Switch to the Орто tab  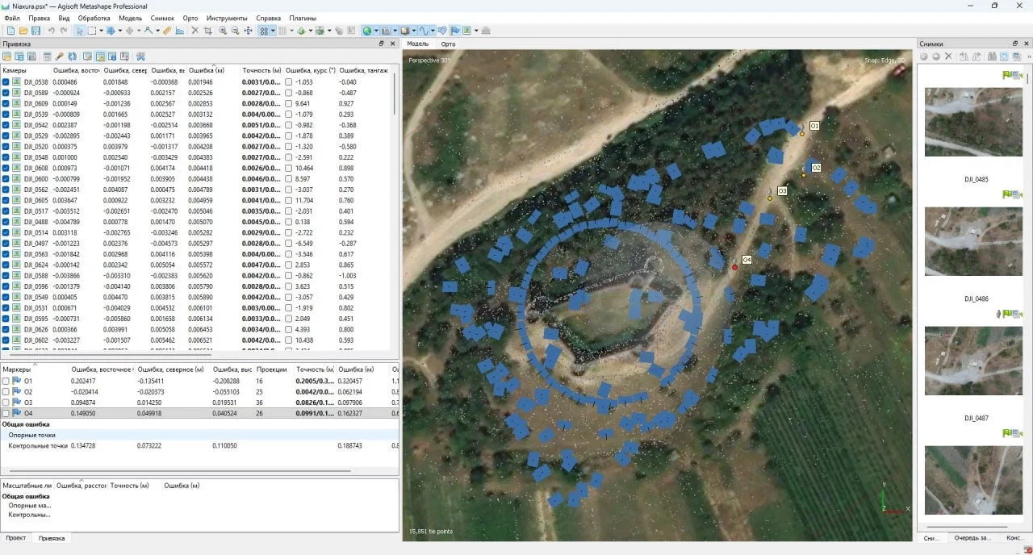(449, 44)
